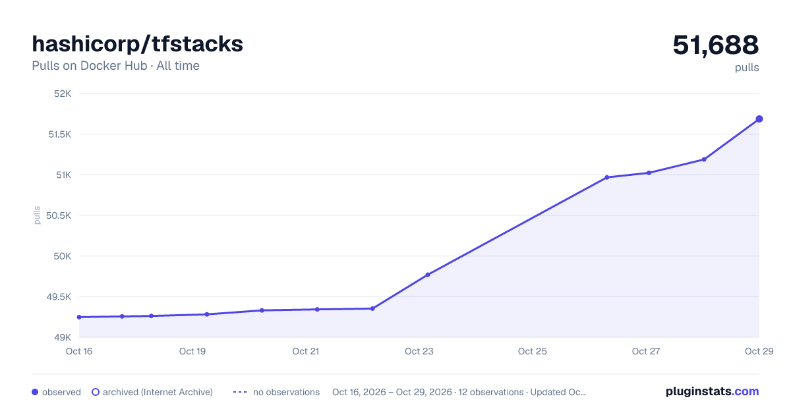Screen dimensions: 791x415
Task: Select the data point at Oct 19
Action: (207, 314)
